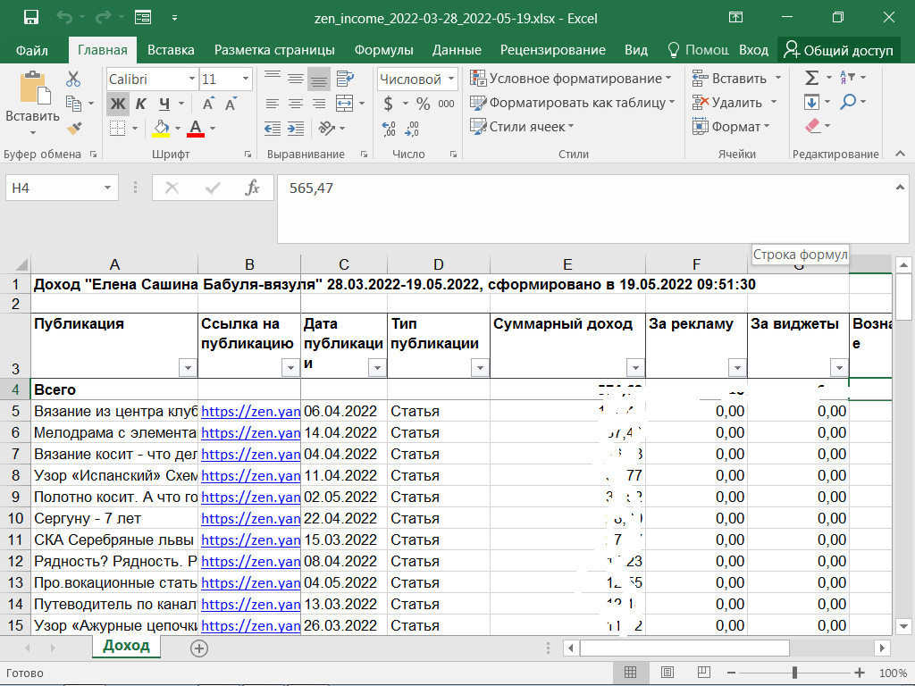
Task: Toggle wrap text button
Action: (x=345, y=79)
